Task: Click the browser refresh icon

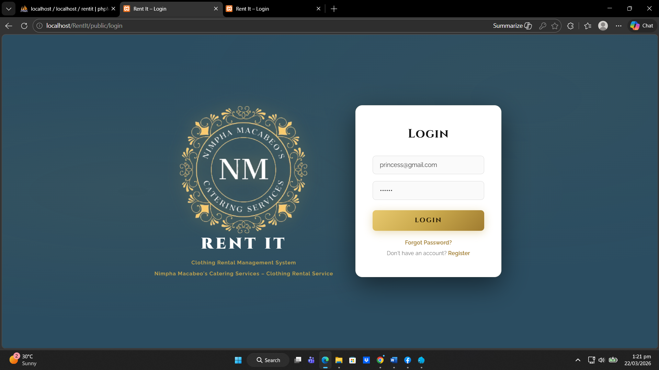Action: coord(24,26)
